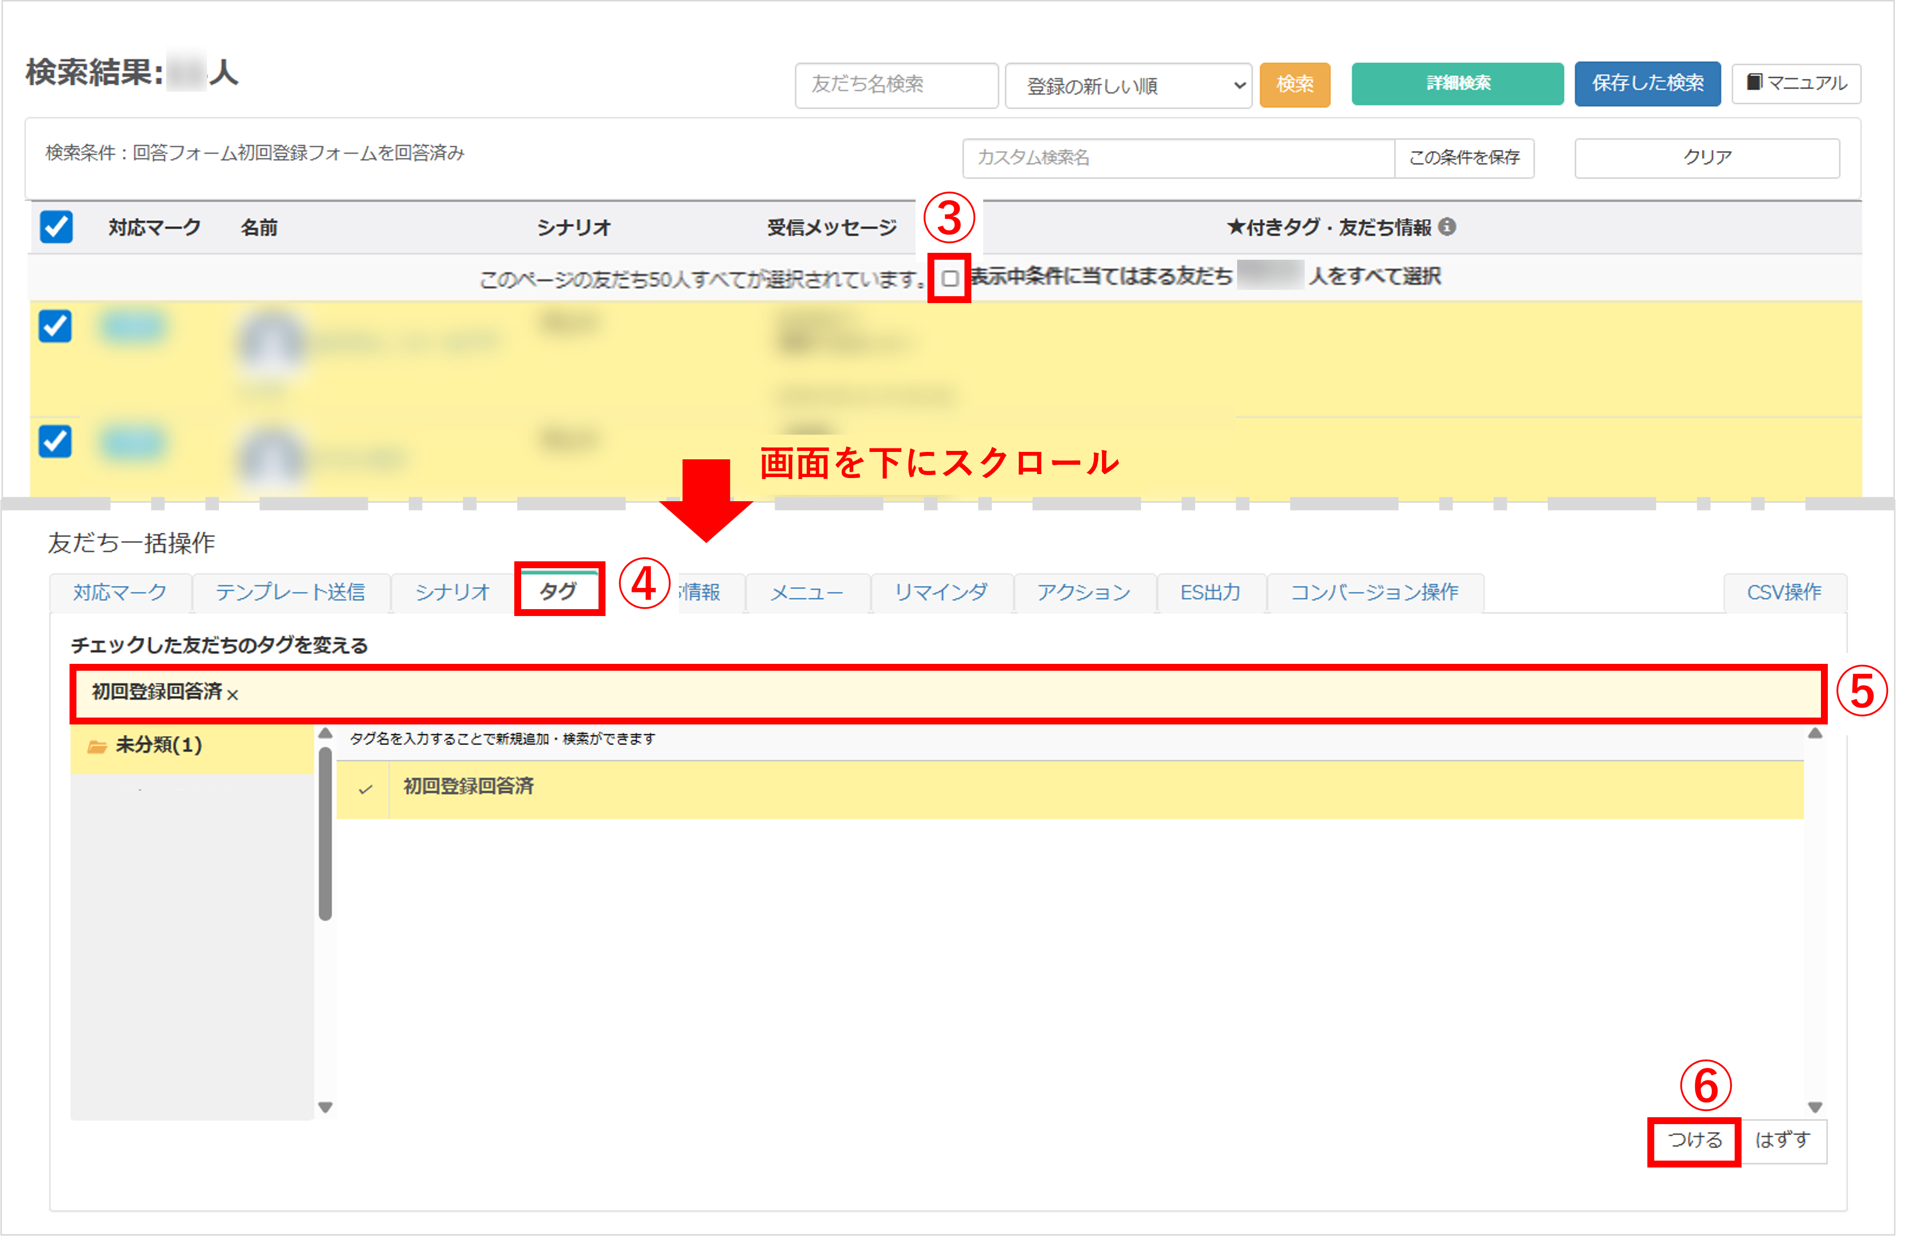Screen dimensions: 1922x1236
Task: Click the info icon beside ★付きタグ・友だち情報
Action: tap(1448, 227)
